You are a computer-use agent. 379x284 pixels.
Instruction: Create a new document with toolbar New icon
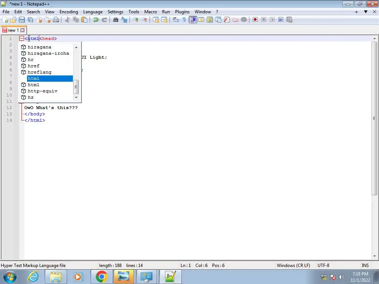[5, 20]
